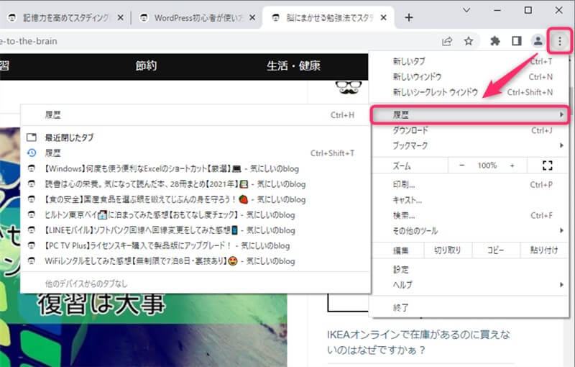
Task: Open 【食の安全】国産食品 history entry
Action: [195, 199]
